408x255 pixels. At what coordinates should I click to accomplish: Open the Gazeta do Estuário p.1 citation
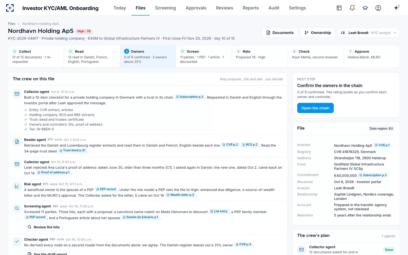[140, 217]
